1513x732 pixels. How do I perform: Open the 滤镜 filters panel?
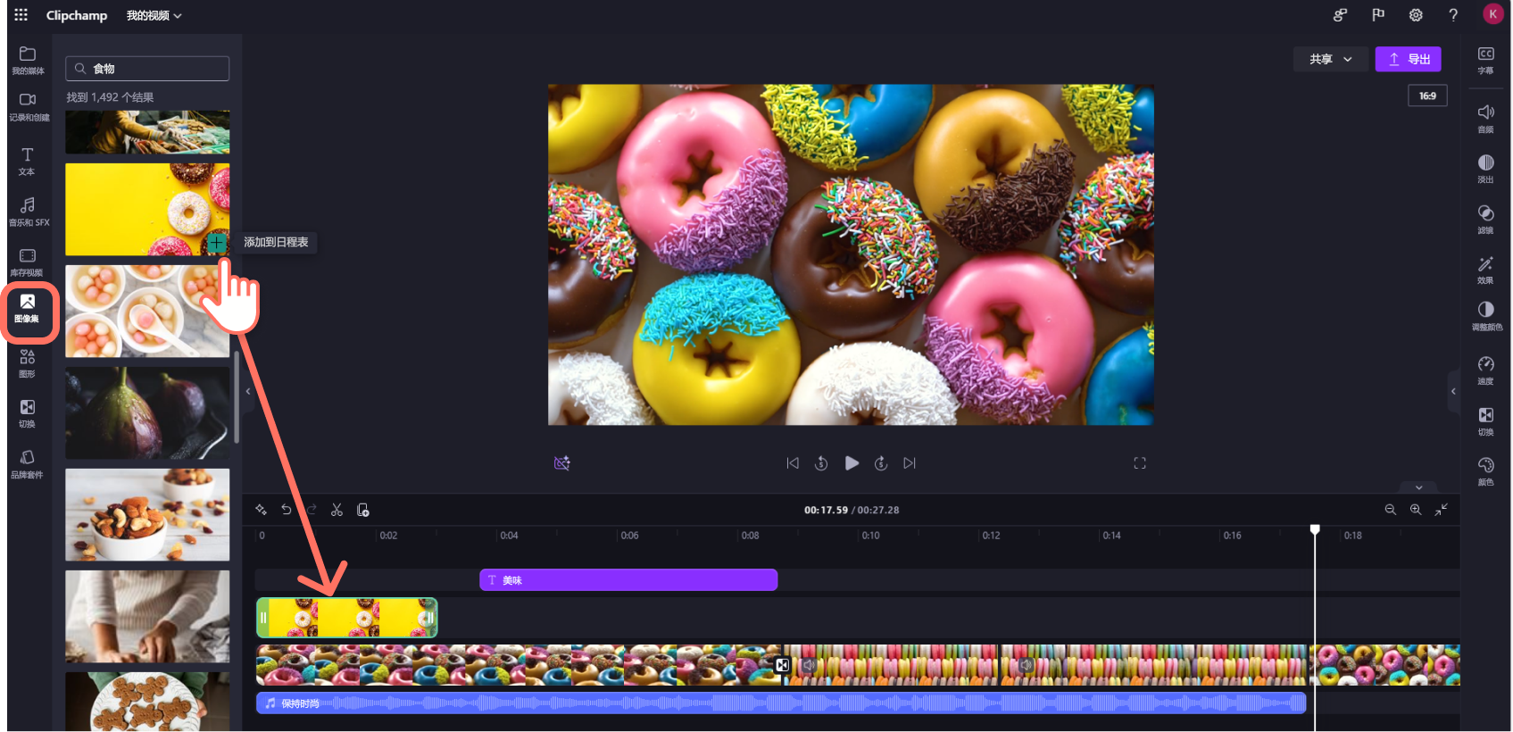coord(1486,220)
